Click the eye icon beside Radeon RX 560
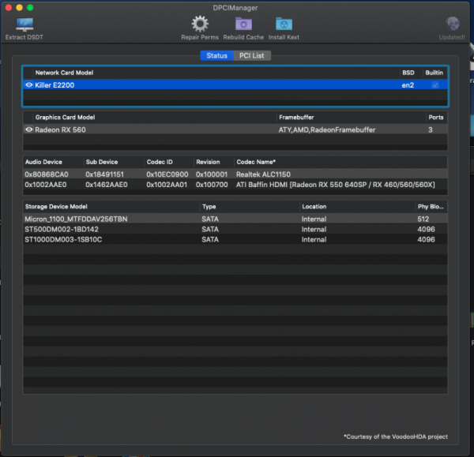The width and height of the screenshot is (474, 457). [x=29, y=129]
